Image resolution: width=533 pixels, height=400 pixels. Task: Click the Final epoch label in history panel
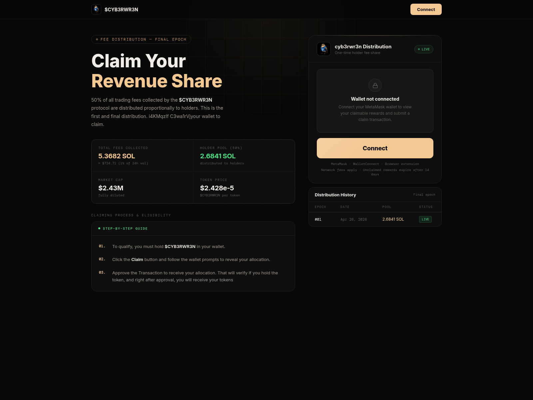coord(424,195)
